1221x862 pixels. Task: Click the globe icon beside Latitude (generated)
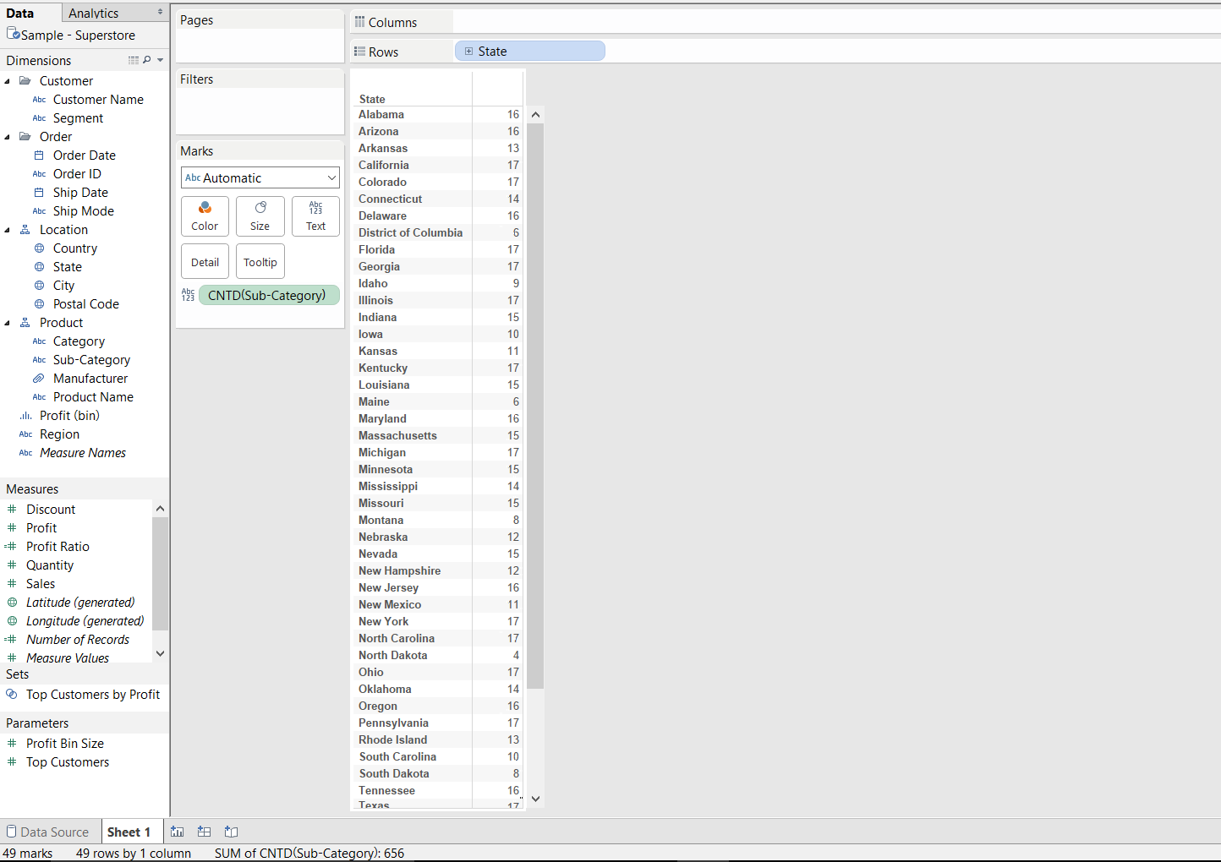12,603
